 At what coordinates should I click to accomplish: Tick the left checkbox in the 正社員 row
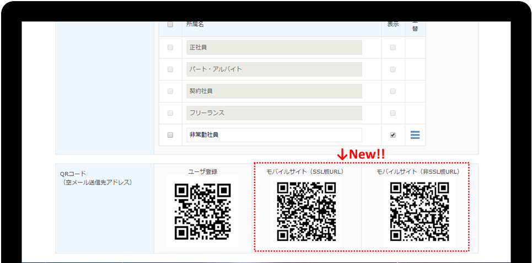tap(170, 47)
